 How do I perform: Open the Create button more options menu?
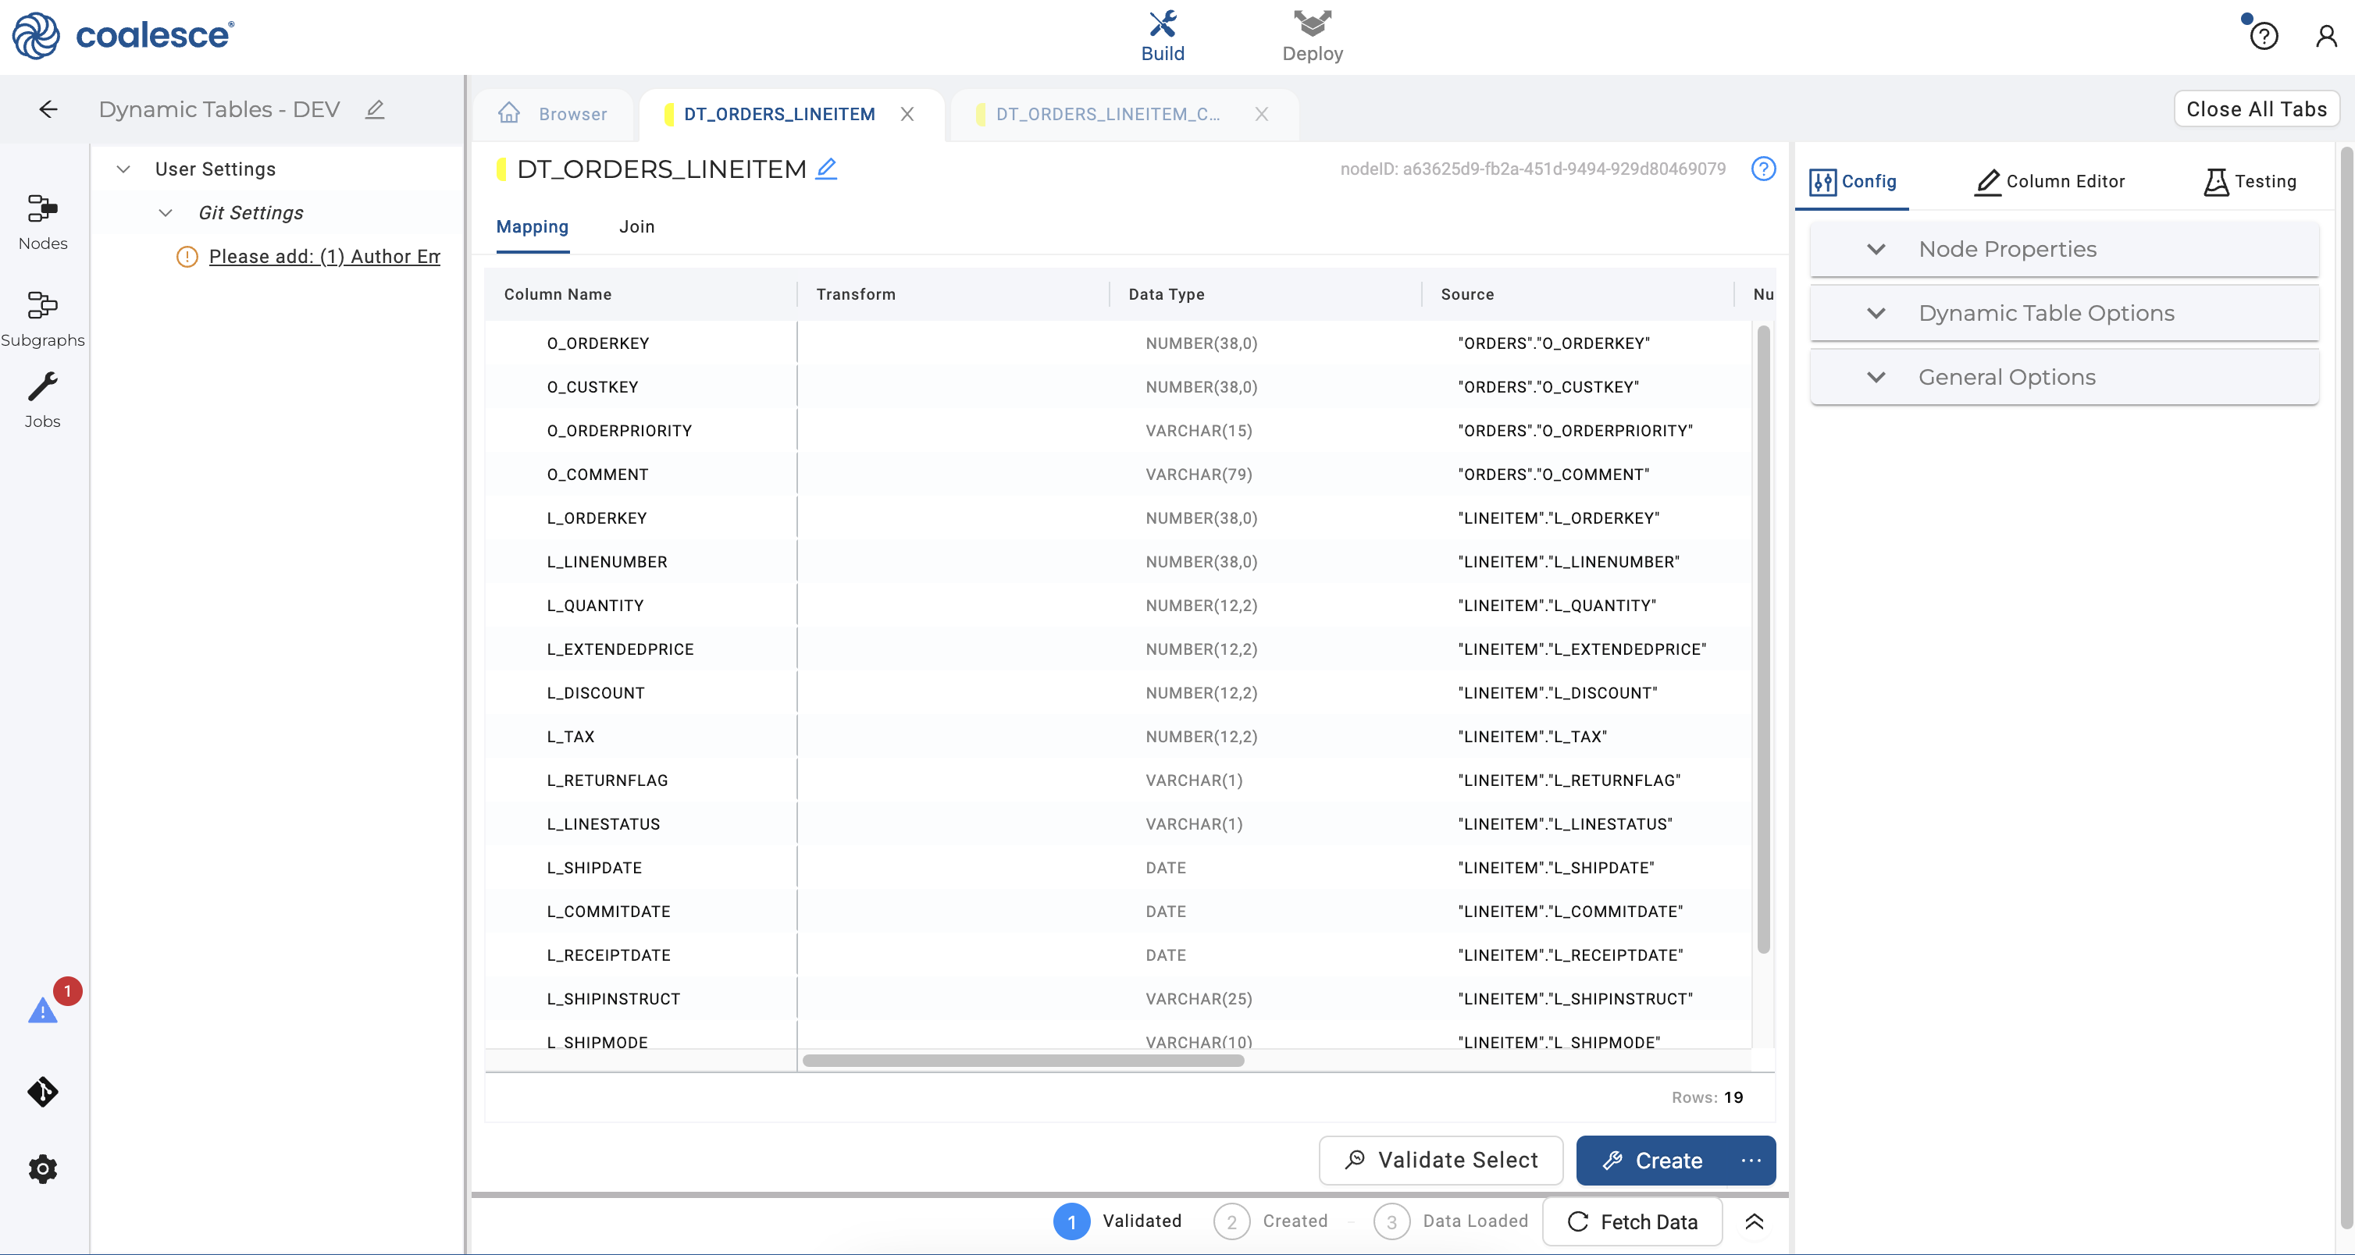1751,1160
